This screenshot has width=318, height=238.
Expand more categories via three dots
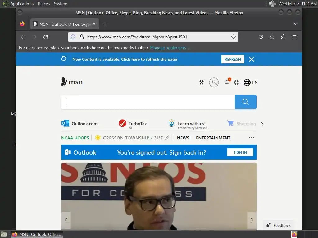point(252,138)
